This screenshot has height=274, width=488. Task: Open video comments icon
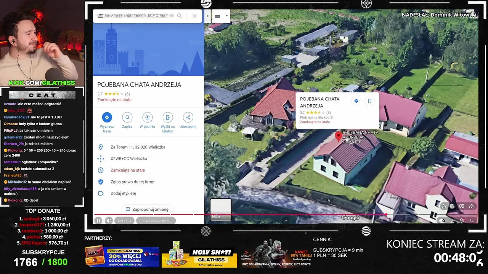(462, 206)
